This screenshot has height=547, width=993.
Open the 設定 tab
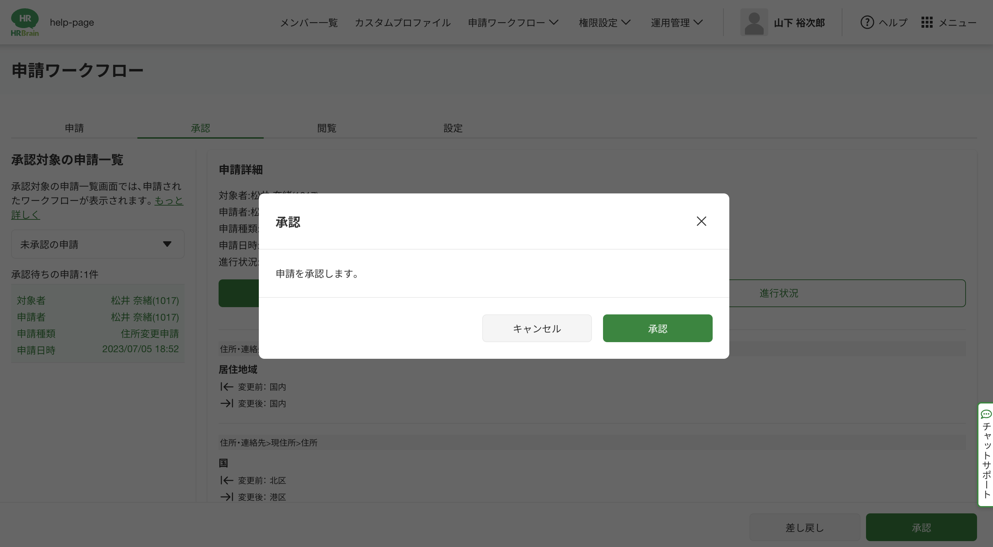coord(453,128)
